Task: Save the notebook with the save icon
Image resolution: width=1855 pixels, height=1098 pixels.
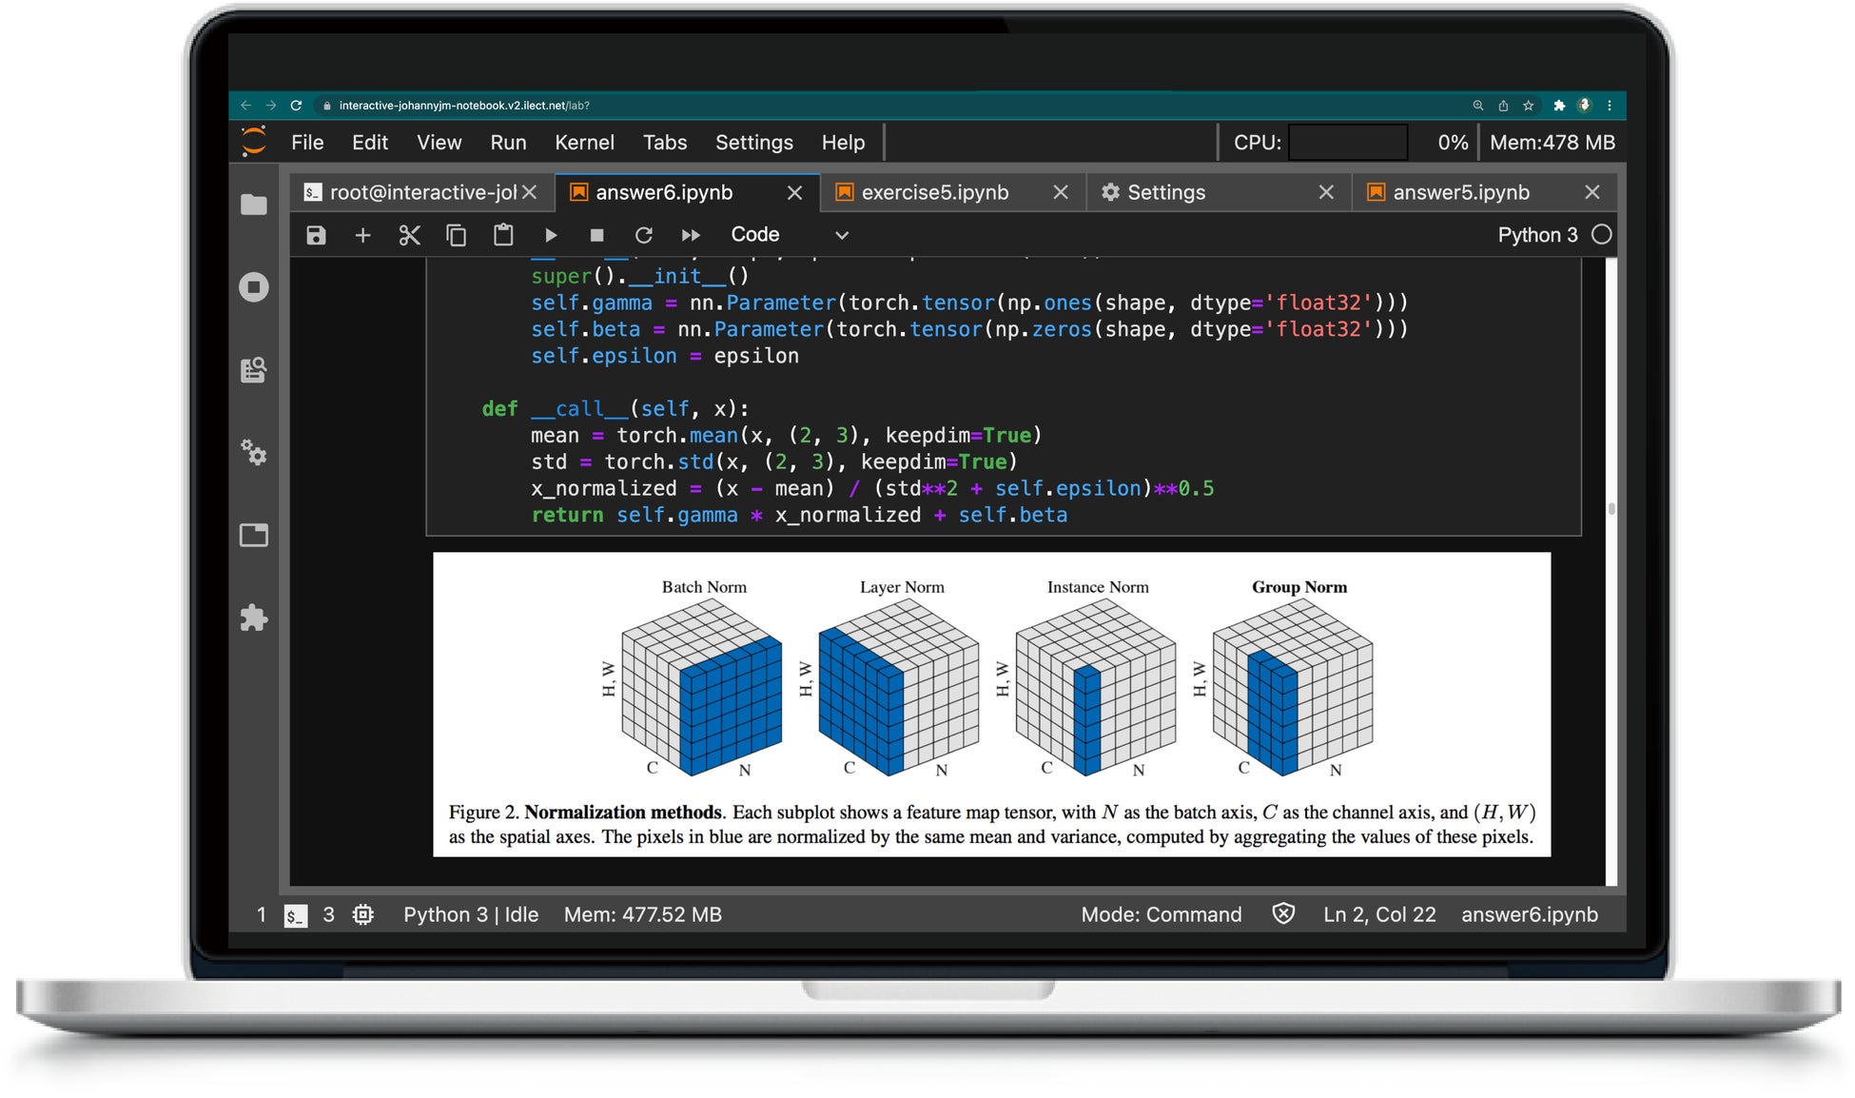Action: point(316,235)
